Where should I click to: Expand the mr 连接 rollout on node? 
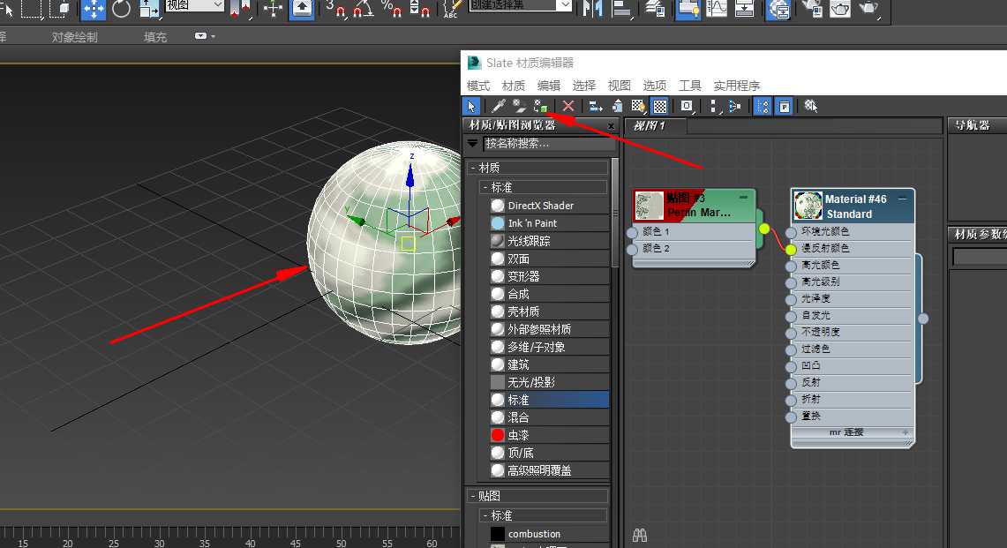coord(905,432)
